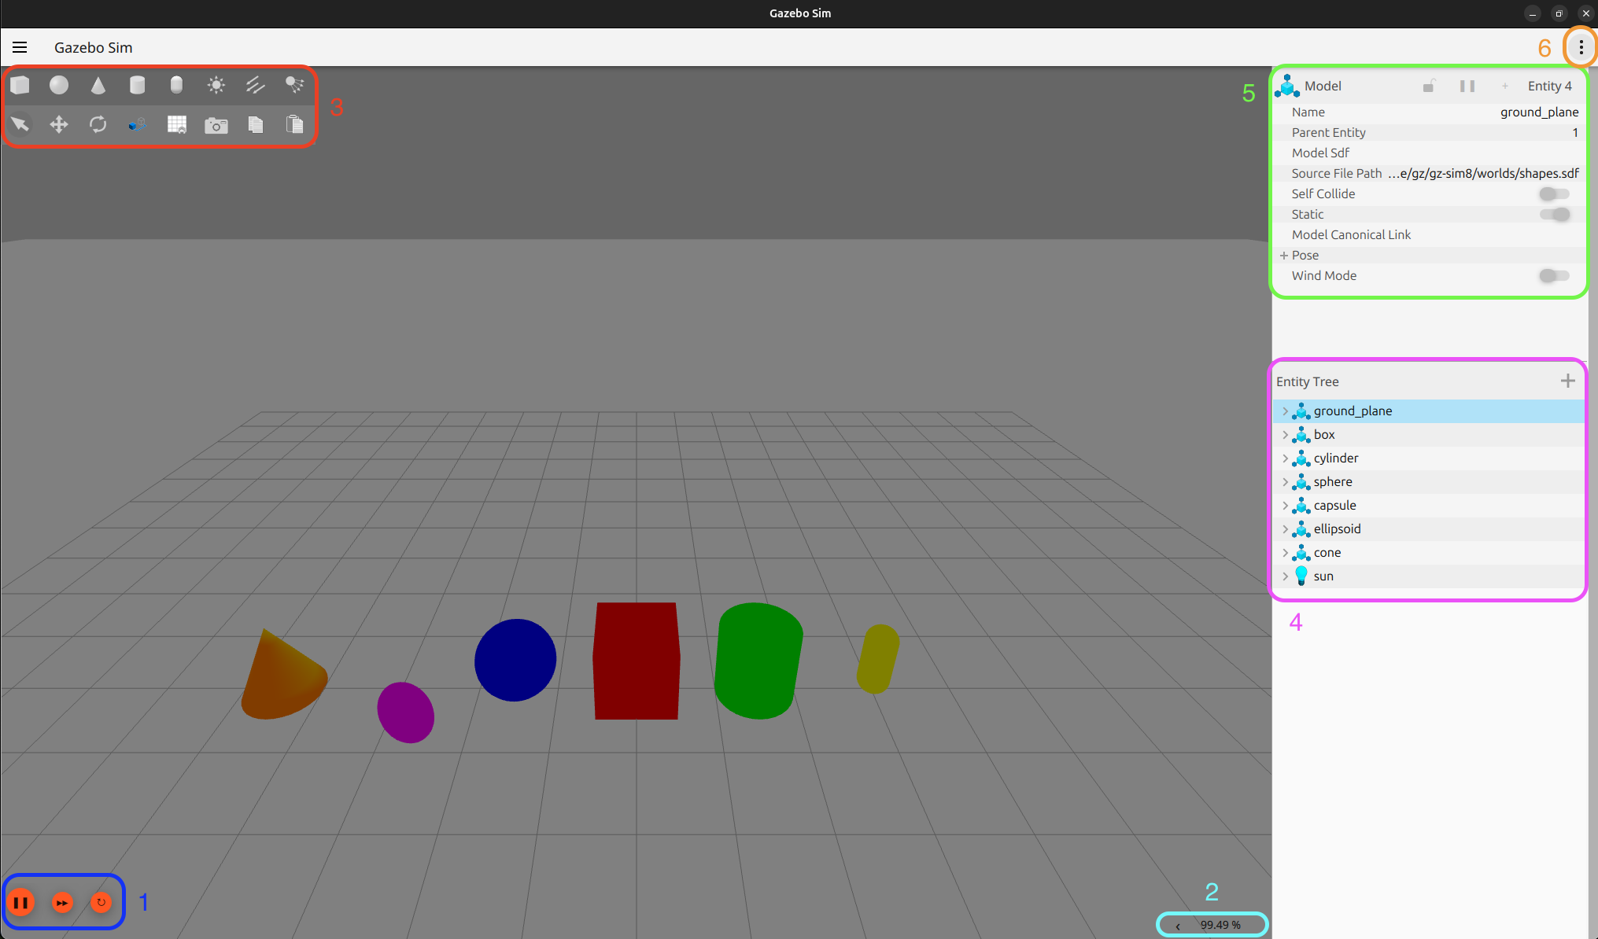Toggle the Wind Mode switch

(x=1554, y=276)
